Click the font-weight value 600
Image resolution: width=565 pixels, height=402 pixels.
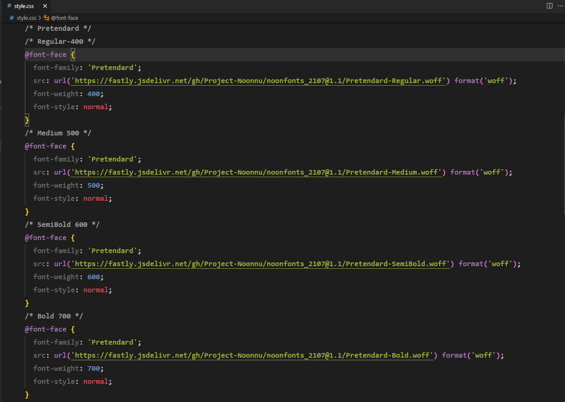pyautogui.click(x=94, y=277)
